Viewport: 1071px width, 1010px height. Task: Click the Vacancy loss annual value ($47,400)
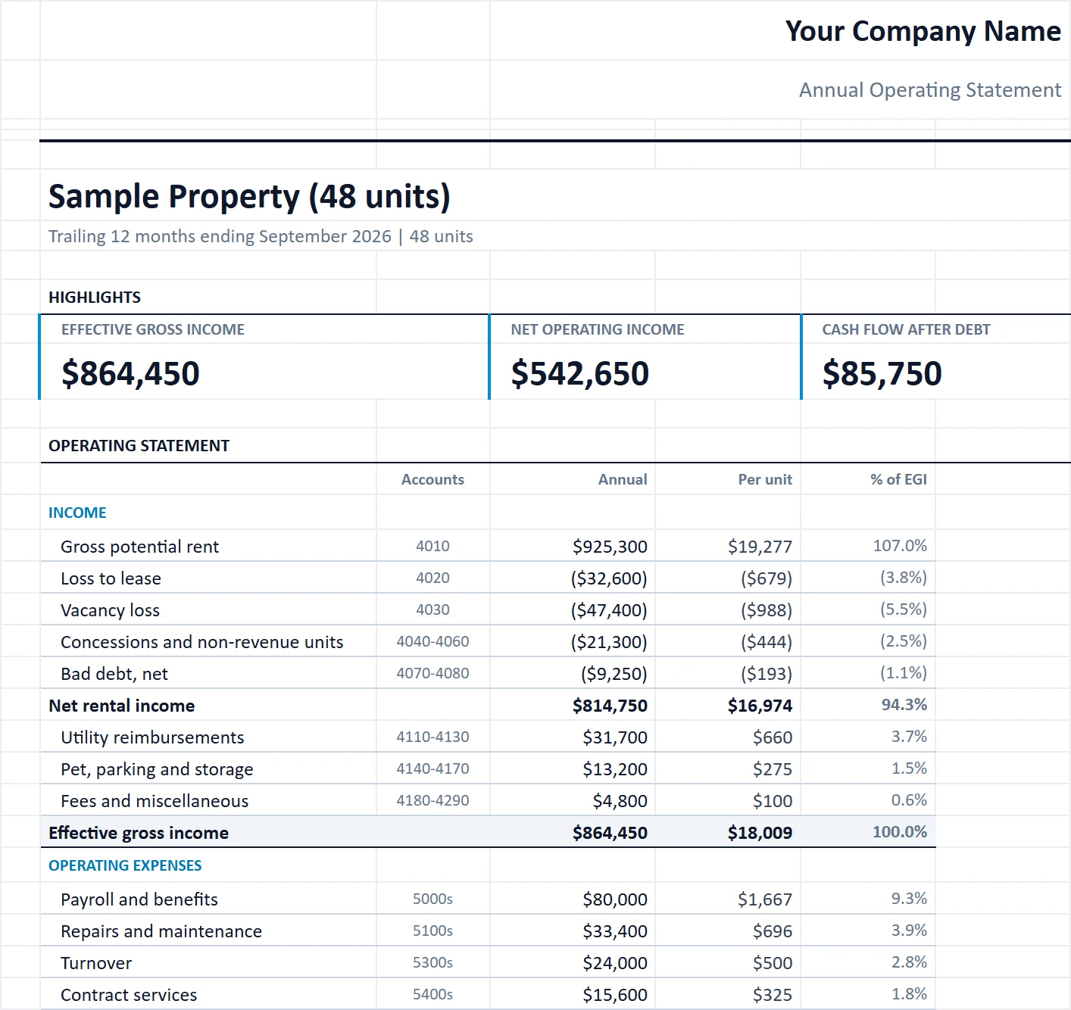(609, 610)
